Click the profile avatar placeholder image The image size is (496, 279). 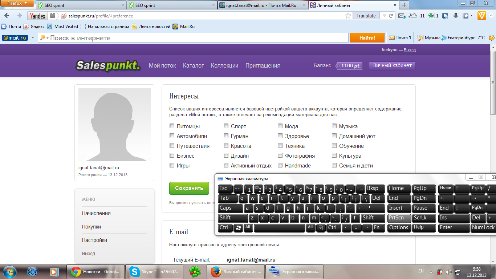point(115,124)
